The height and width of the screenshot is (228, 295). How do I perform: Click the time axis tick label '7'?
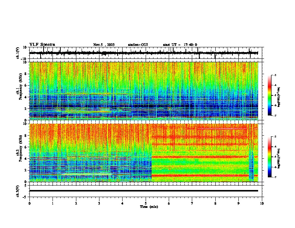(192, 203)
